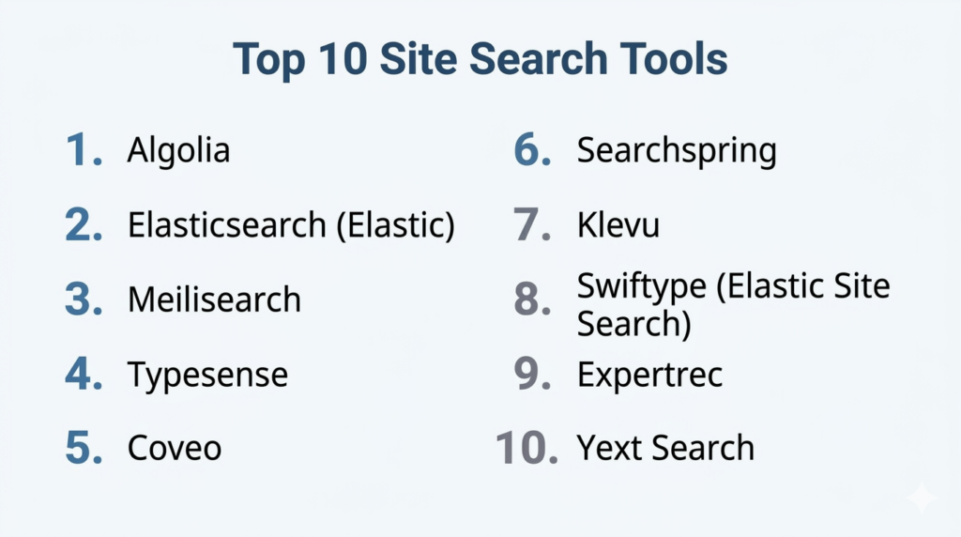Select the Algolia list entry

click(178, 150)
